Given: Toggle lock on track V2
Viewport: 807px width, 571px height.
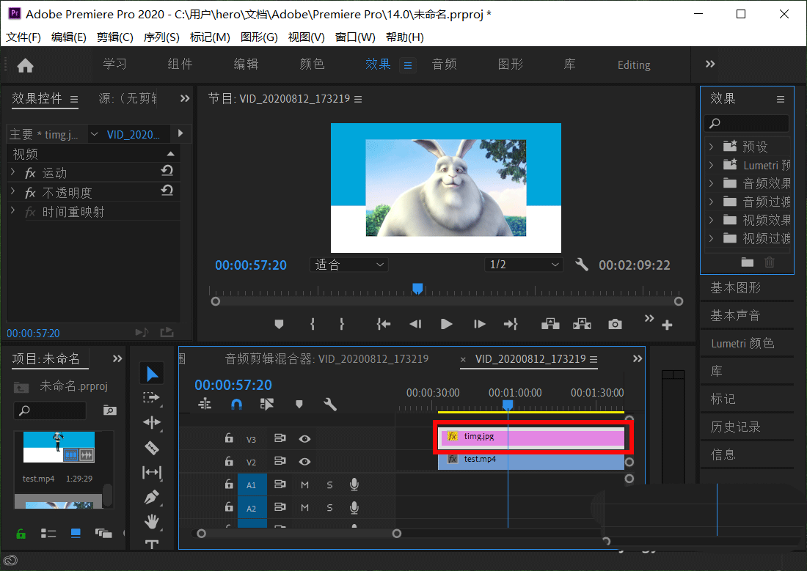Looking at the screenshot, I should (x=229, y=462).
